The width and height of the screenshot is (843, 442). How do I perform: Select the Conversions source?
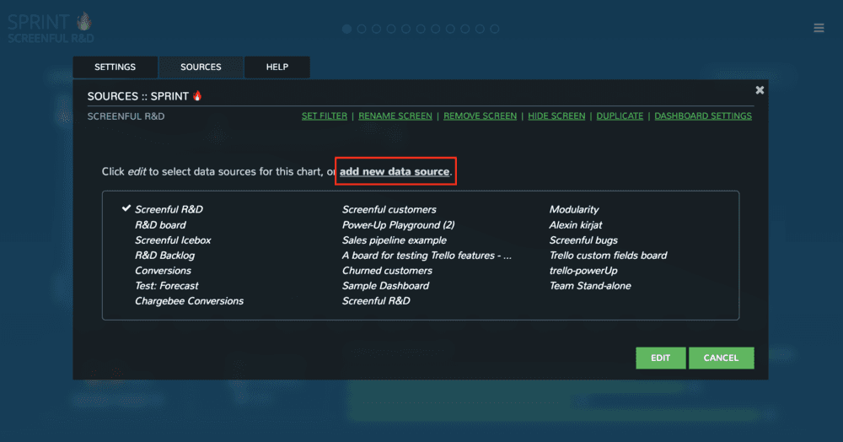(163, 271)
